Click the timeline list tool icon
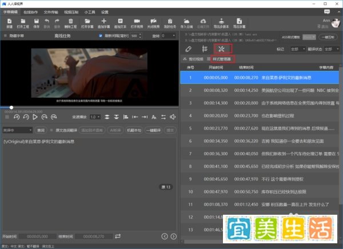The width and height of the screenshot is (343, 249). [x=205, y=49]
